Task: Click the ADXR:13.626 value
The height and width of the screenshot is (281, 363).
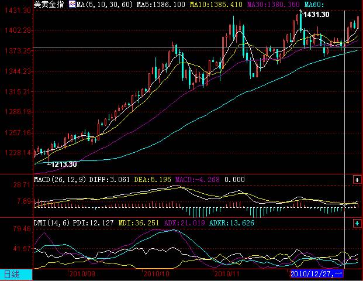Action: point(231,223)
